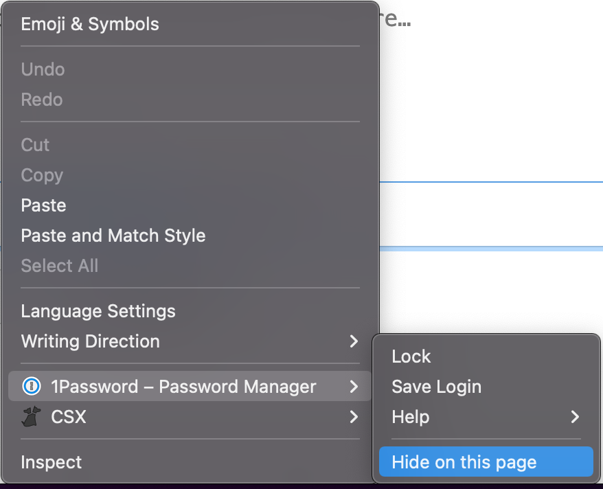603x489 pixels.
Task: Choose Undo from the context menu
Action: coord(43,69)
